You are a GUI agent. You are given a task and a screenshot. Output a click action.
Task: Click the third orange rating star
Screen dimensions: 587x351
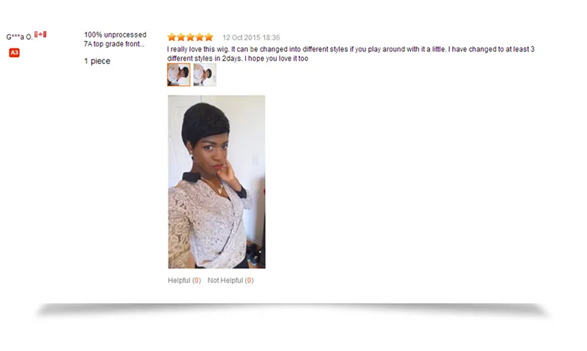pyautogui.click(x=191, y=37)
